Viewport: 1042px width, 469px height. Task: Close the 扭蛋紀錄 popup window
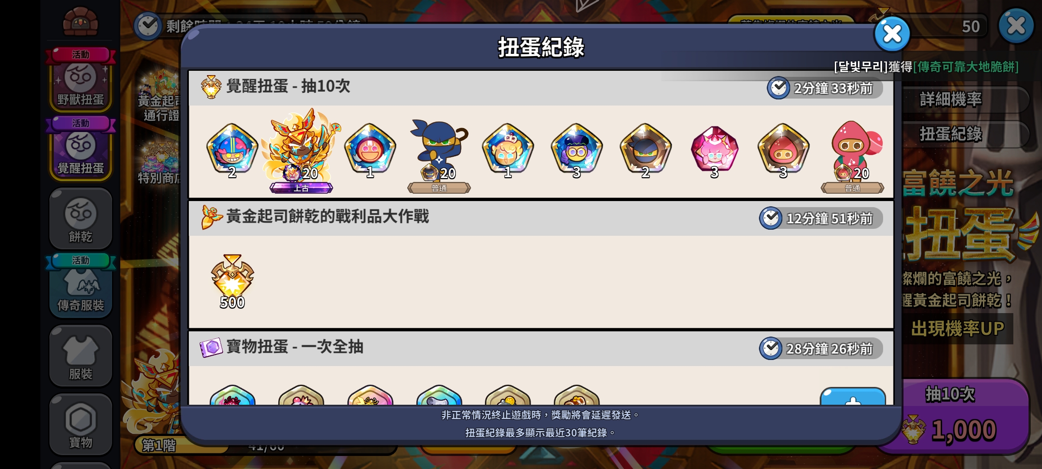pos(892,34)
